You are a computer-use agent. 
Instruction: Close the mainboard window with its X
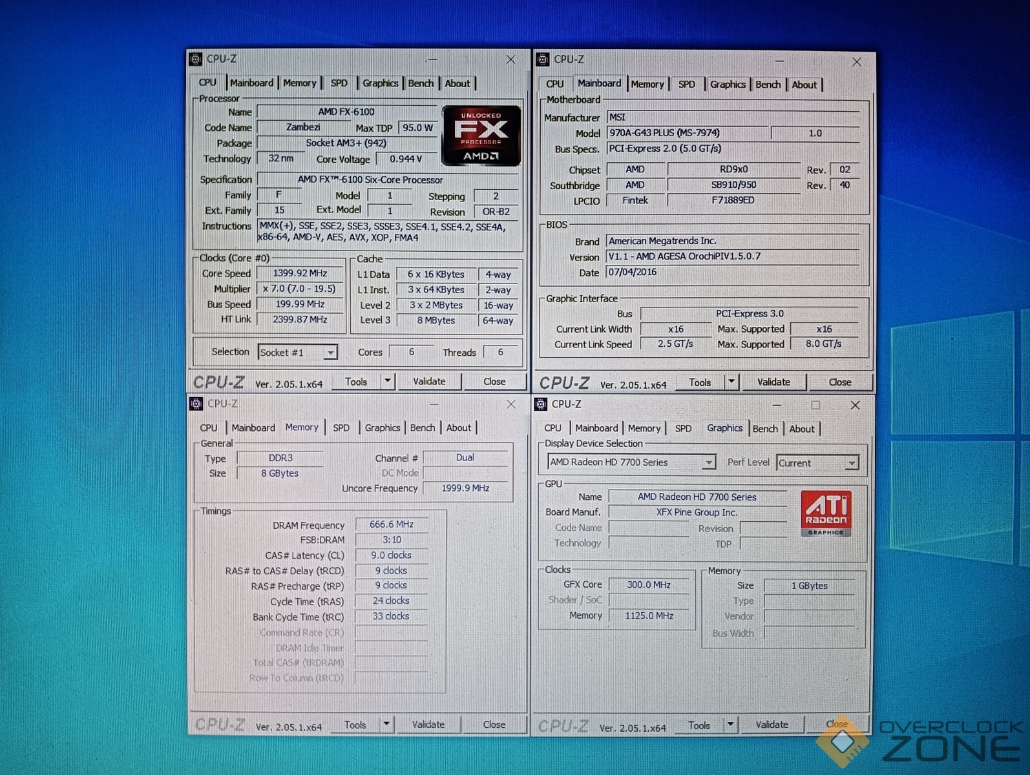pyautogui.click(x=856, y=61)
